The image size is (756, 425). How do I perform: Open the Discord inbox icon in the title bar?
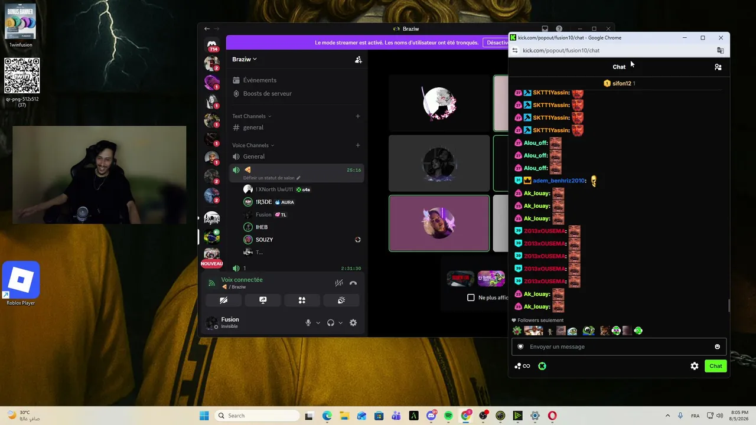point(545,29)
